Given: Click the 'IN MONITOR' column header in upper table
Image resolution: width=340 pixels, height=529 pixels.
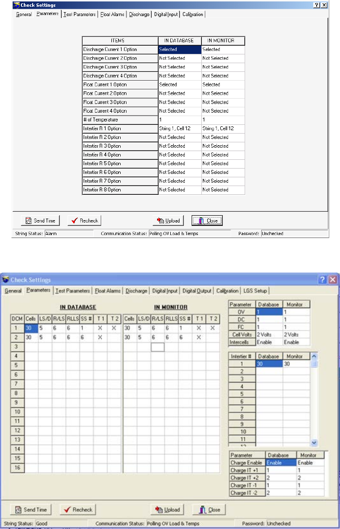Looking at the screenshot, I should tap(223, 40).
